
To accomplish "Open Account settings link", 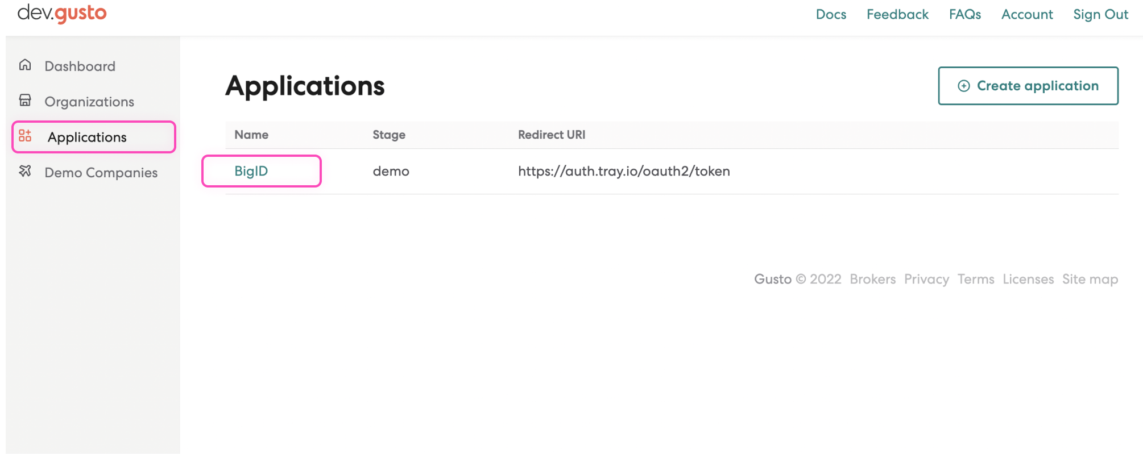I will (x=1026, y=15).
